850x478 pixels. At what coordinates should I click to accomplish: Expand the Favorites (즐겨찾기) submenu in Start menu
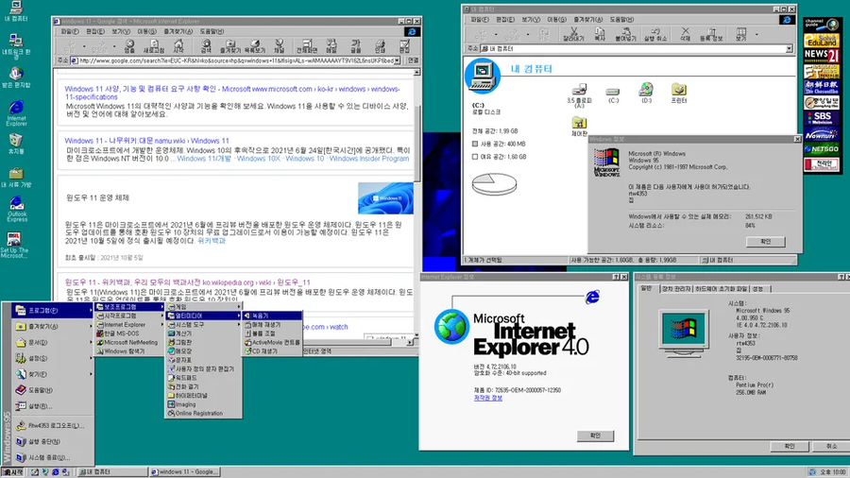click(x=53, y=326)
